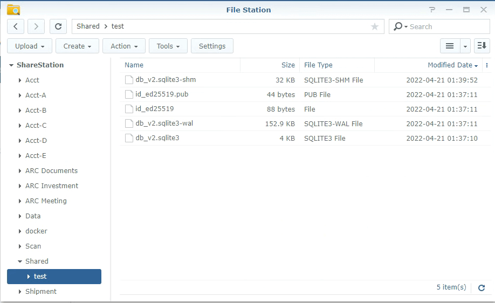The width and height of the screenshot is (495, 303).
Task: Click the refresh icon beside item count
Action: pos(482,288)
